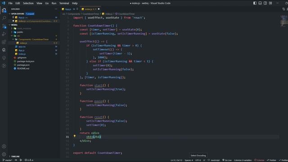288x162 pixels.
Task: Click the code minimap preview
Action: (x=284, y=21)
